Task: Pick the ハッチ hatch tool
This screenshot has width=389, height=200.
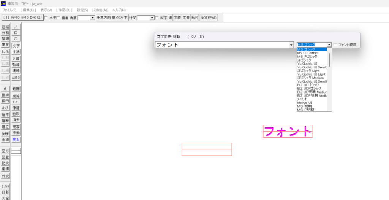Action: coord(5,108)
